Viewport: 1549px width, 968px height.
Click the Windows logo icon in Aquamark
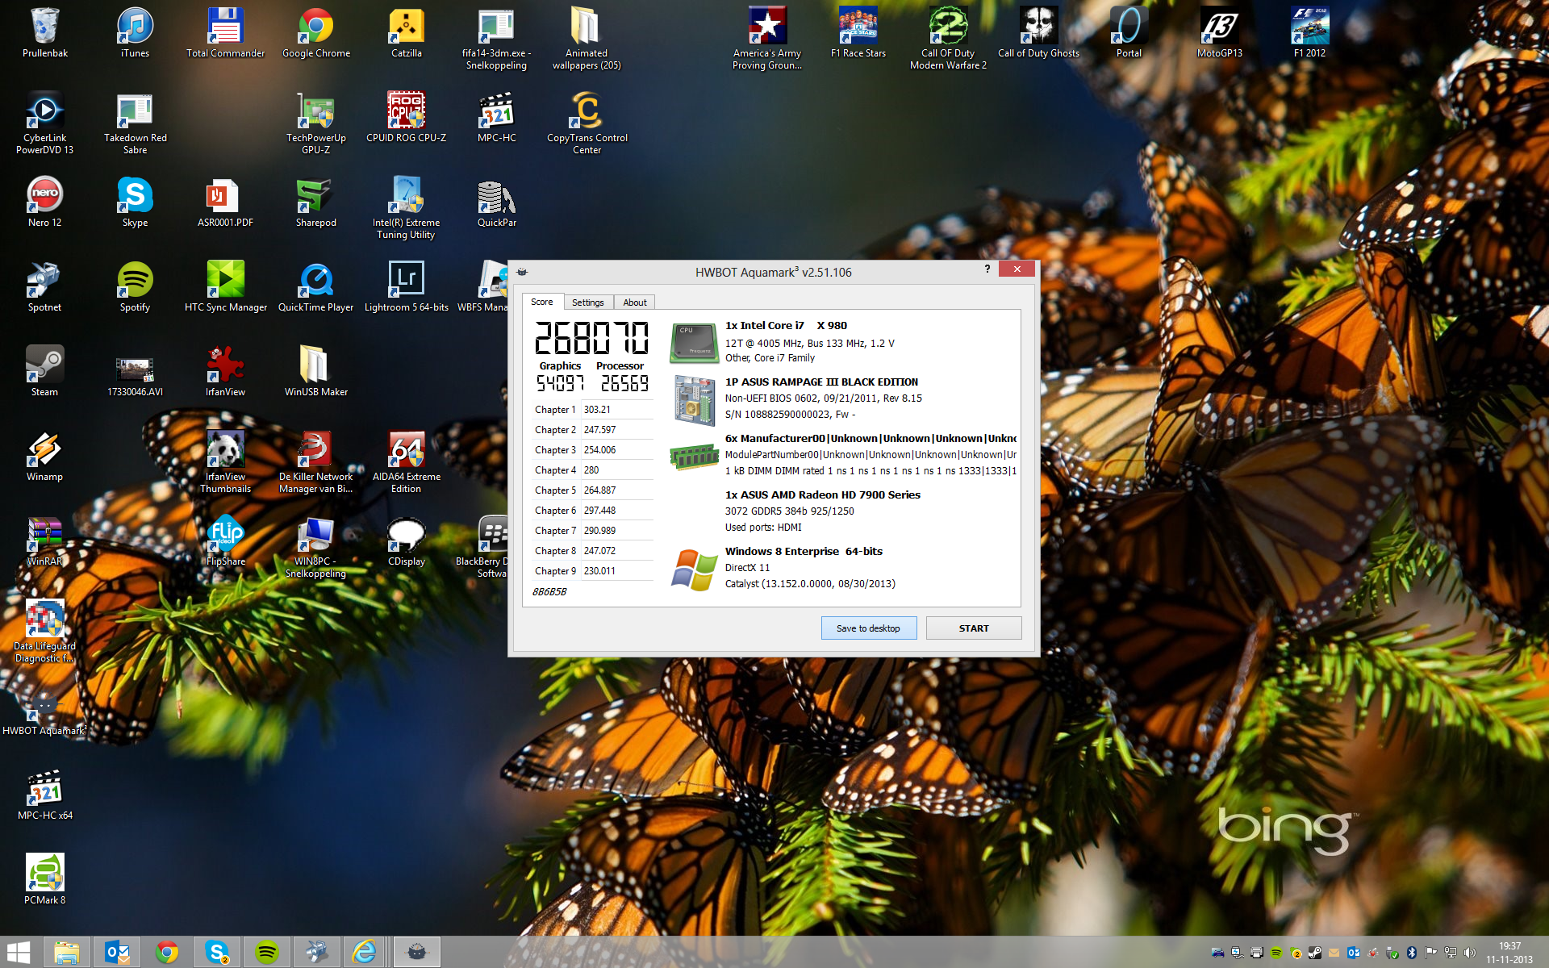[694, 570]
